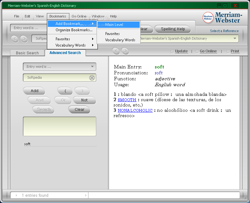Clear the Softpedia query with the X icon
The height and width of the screenshot is (203, 250).
92,78
